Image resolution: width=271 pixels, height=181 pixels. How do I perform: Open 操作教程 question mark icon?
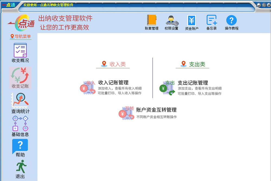231,20
